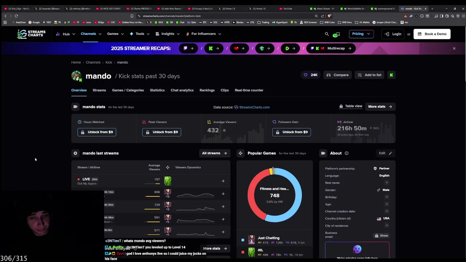Click the Average Viewers bar icon
Image resolution: width=466 pixels, height=262 pixels.
pos(209,122)
